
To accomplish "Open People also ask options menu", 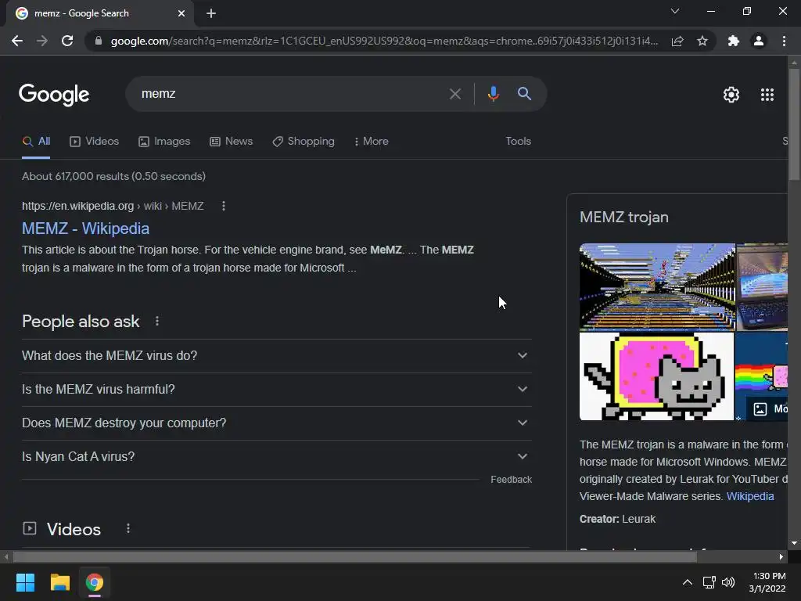I will click(156, 321).
